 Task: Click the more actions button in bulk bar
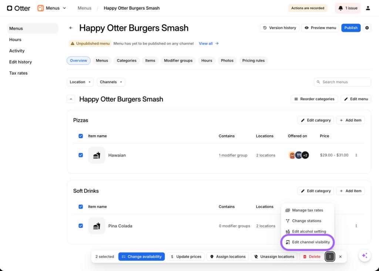[x=330, y=257]
